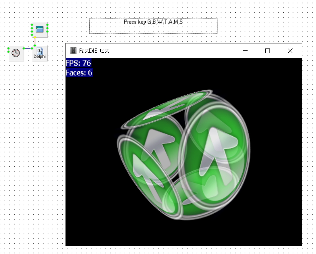Click the rotating green arrow cube
Screen dimensions: 316x254
click(x=184, y=155)
